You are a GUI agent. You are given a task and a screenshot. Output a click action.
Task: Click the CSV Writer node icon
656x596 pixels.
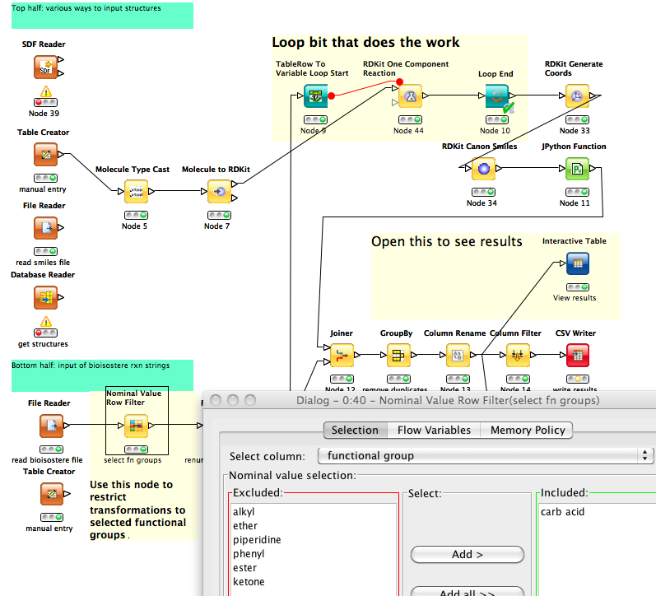[577, 356]
